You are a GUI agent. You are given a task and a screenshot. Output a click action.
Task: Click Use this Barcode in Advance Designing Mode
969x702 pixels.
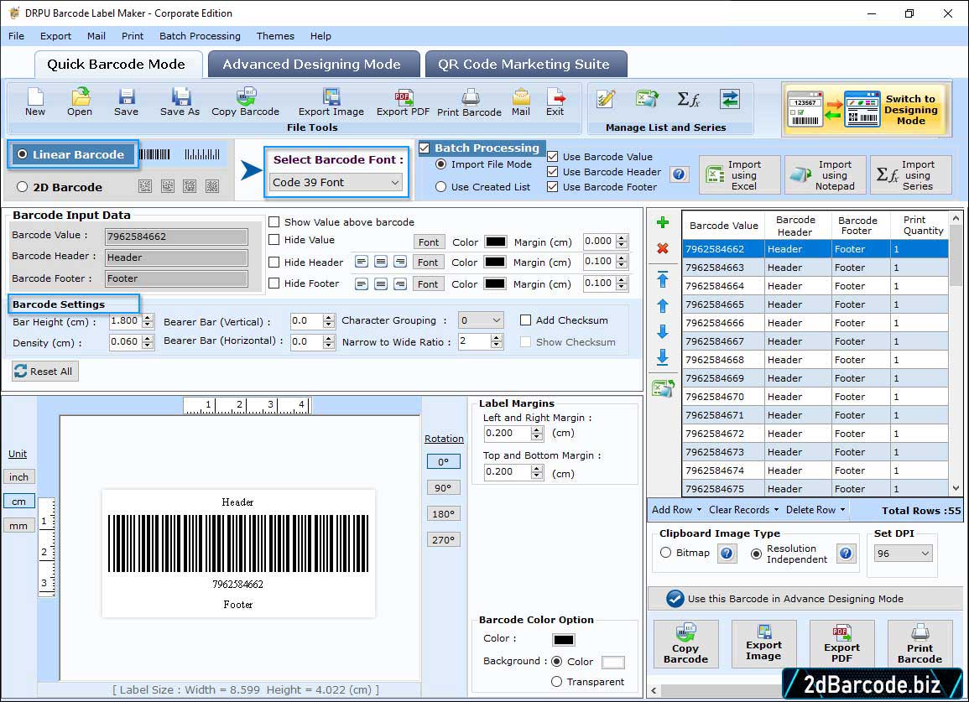pyautogui.click(x=805, y=598)
